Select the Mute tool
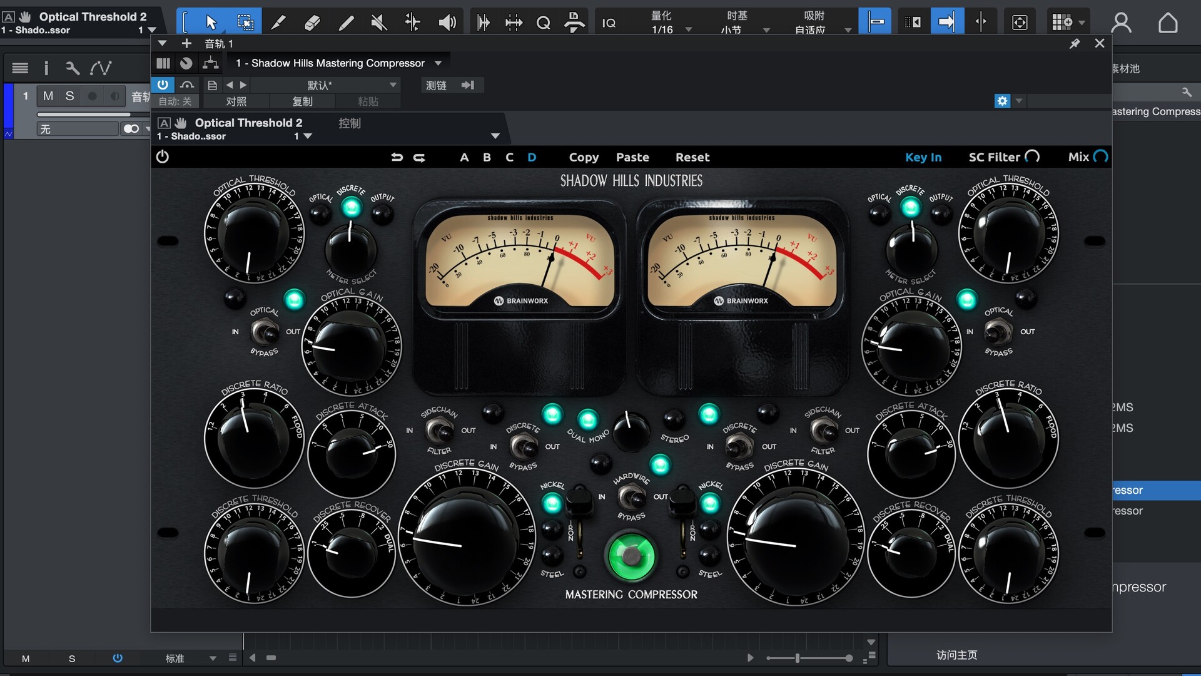This screenshot has height=676, width=1201. [x=378, y=23]
